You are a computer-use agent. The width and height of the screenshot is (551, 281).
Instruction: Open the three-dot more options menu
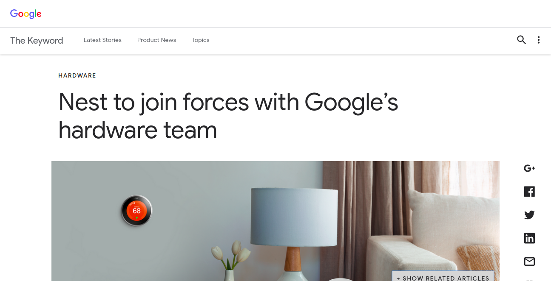(x=539, y=40)
